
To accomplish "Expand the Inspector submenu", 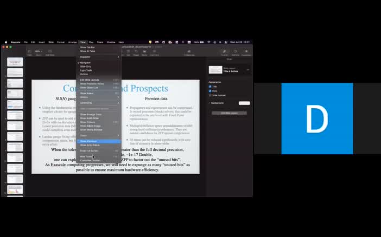I will [x=99, y=57].
